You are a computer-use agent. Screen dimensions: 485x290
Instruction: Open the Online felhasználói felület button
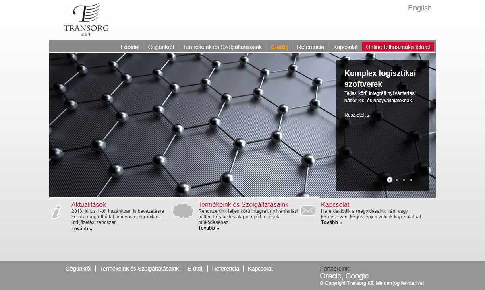point(398,47)
